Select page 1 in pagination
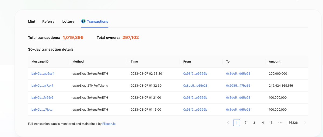 (x=237, y=122)
